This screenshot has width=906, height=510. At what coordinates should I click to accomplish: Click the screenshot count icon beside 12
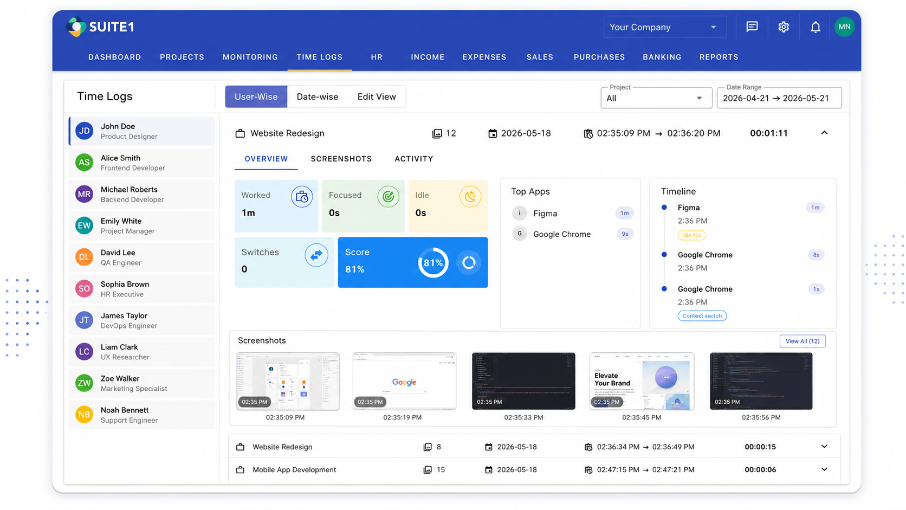pos(437,133)
